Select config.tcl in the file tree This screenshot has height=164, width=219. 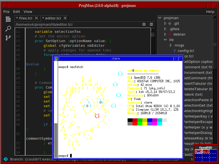coord(186,51)
